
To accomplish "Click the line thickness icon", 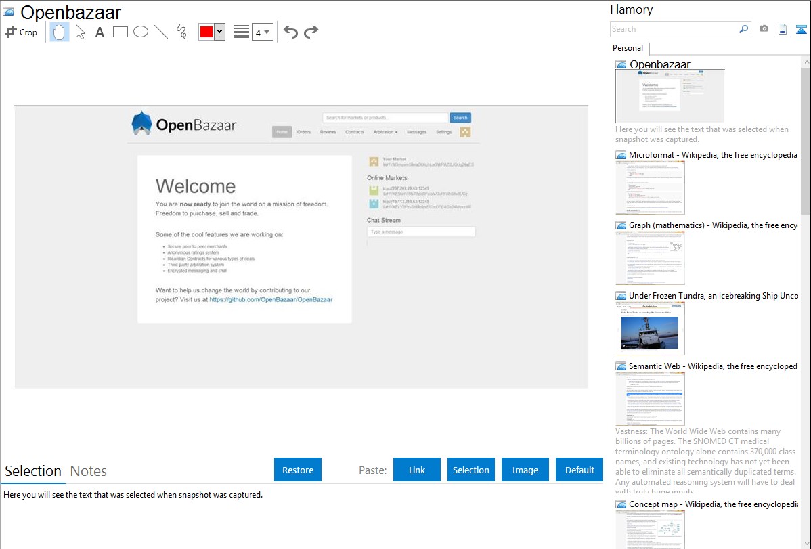I will pyautogui.click(x=242, y=32).
